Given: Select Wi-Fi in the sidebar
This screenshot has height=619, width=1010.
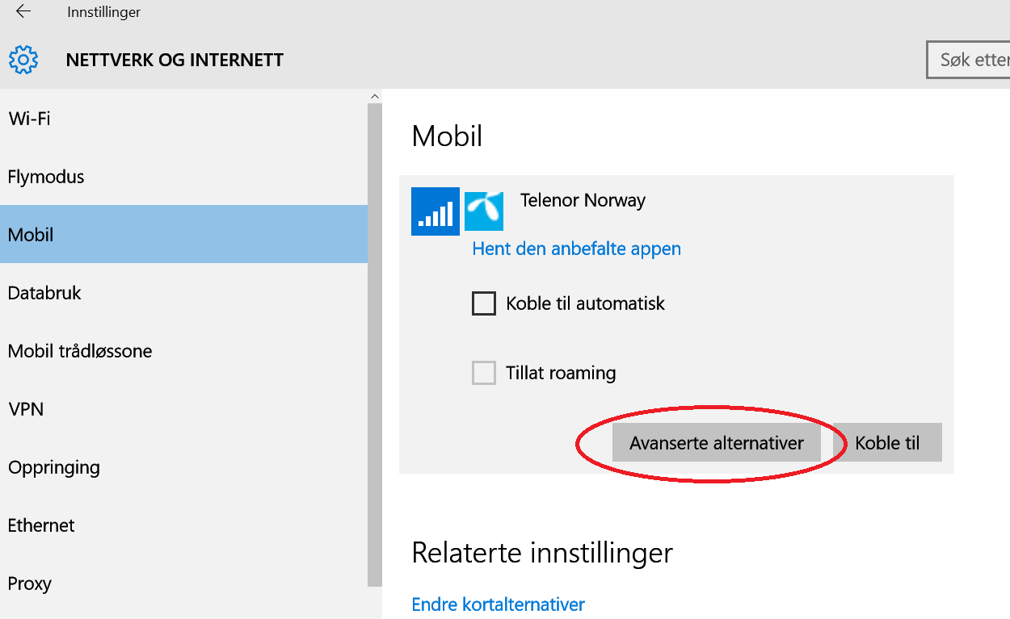Looking at the screenshot, I should [x=183, y=119].
